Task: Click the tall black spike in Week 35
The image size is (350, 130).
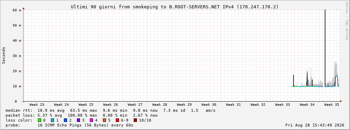Action: (x=325, y=48)
